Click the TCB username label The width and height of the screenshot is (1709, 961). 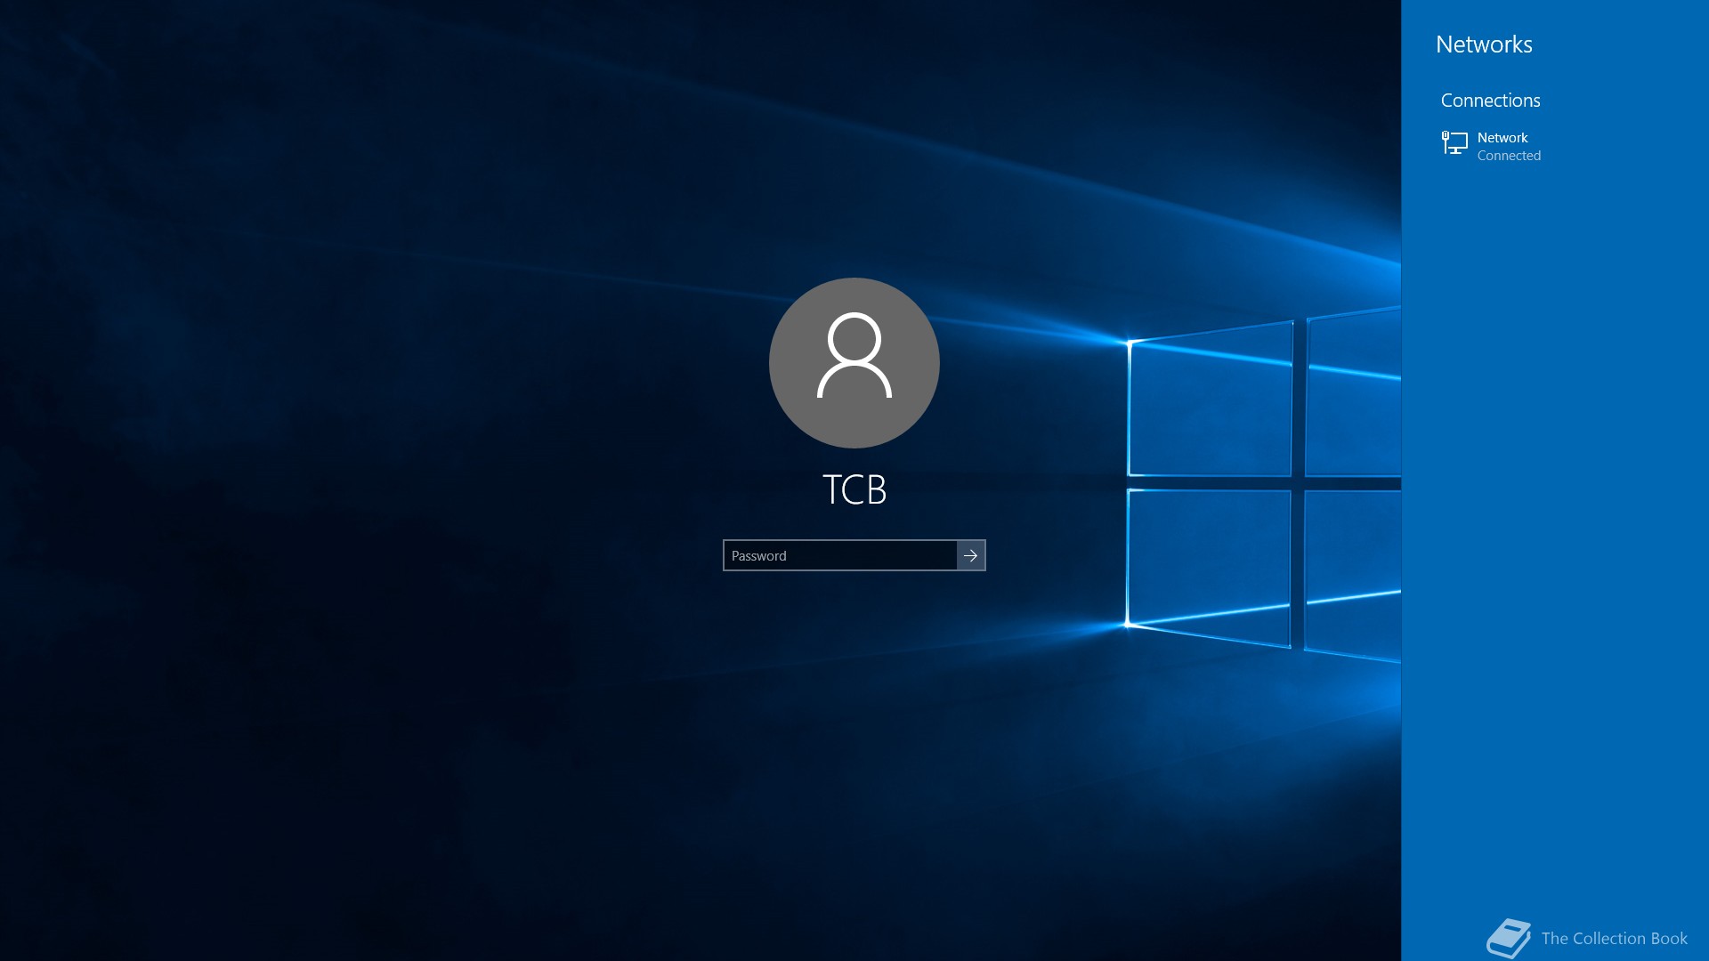click(854, 489)
